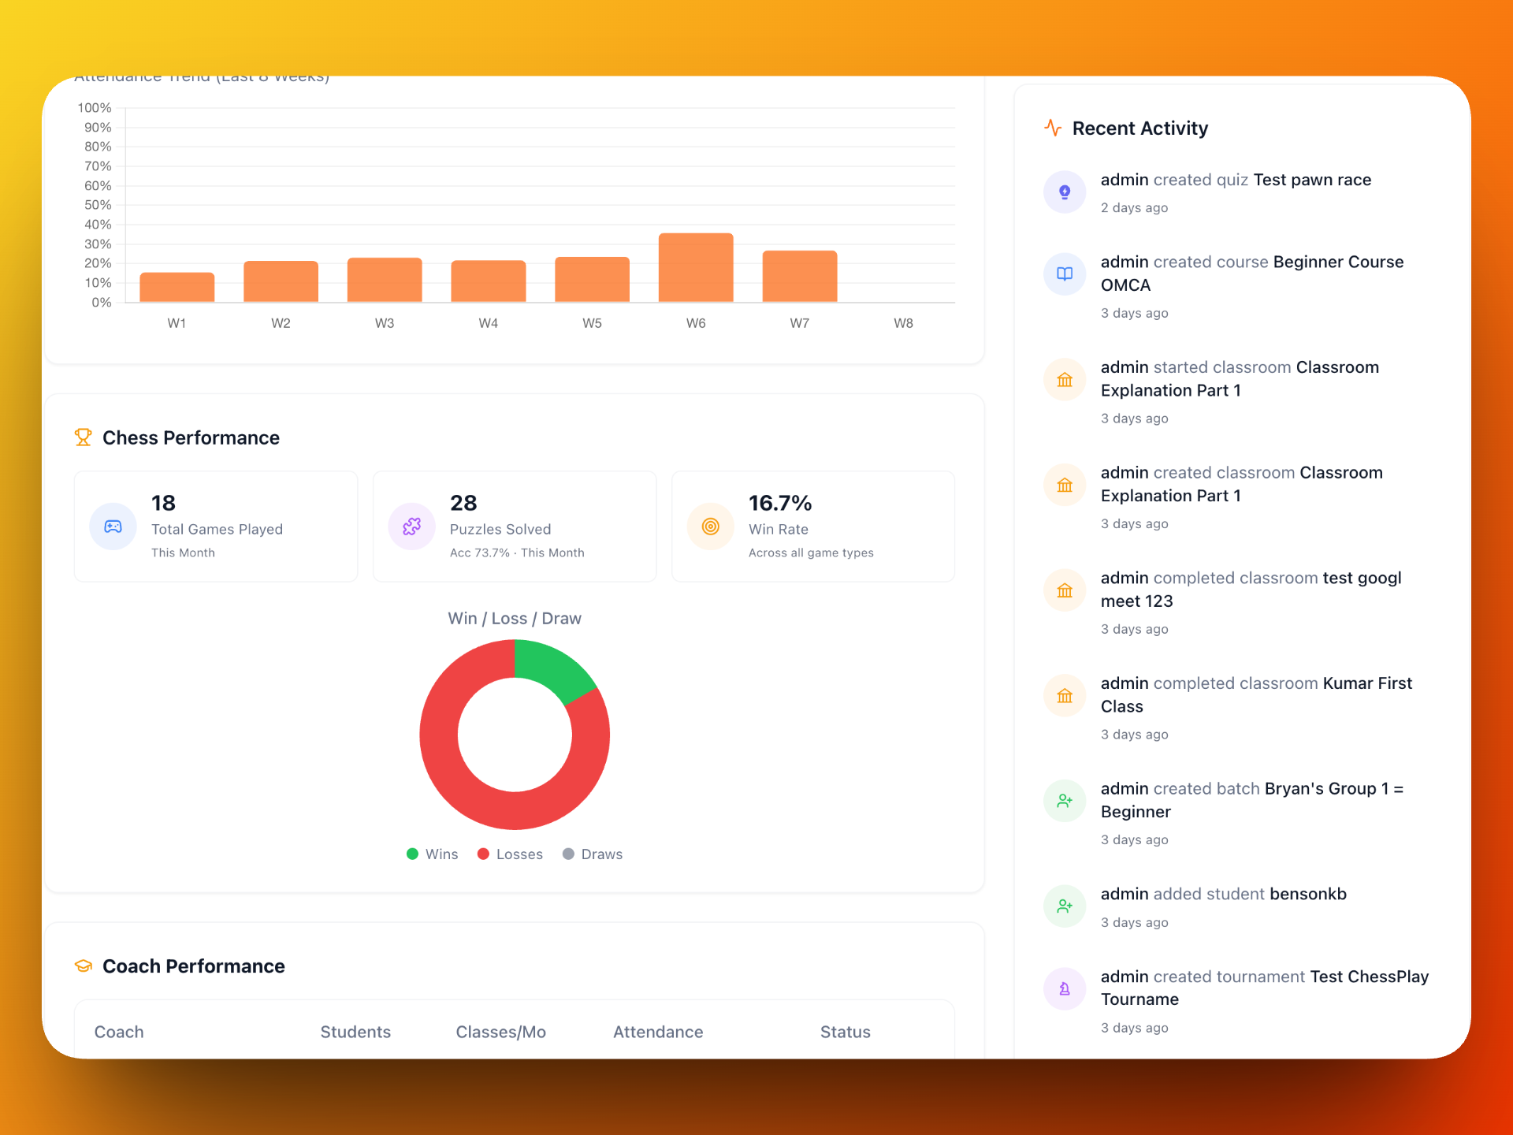This screenshot has height=1135, width=1513.
Task: Click the 'Recent Activity' heading
Action: (1140, 128)
